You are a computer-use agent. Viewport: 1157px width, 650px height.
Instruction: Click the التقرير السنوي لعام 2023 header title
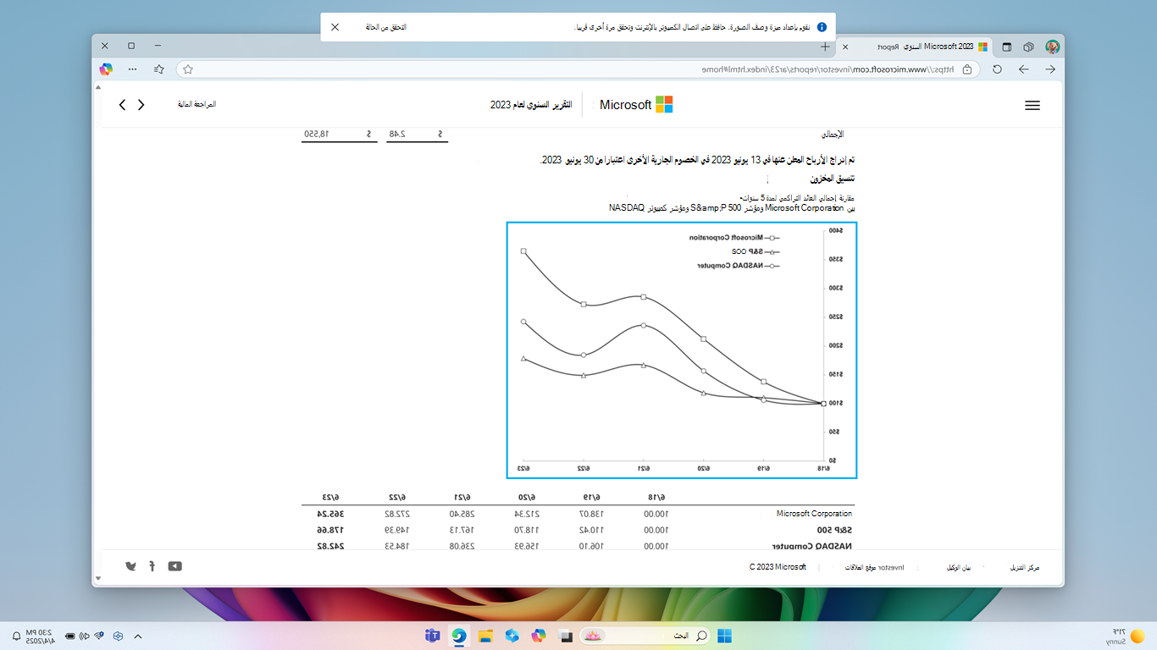coord(531,105)
